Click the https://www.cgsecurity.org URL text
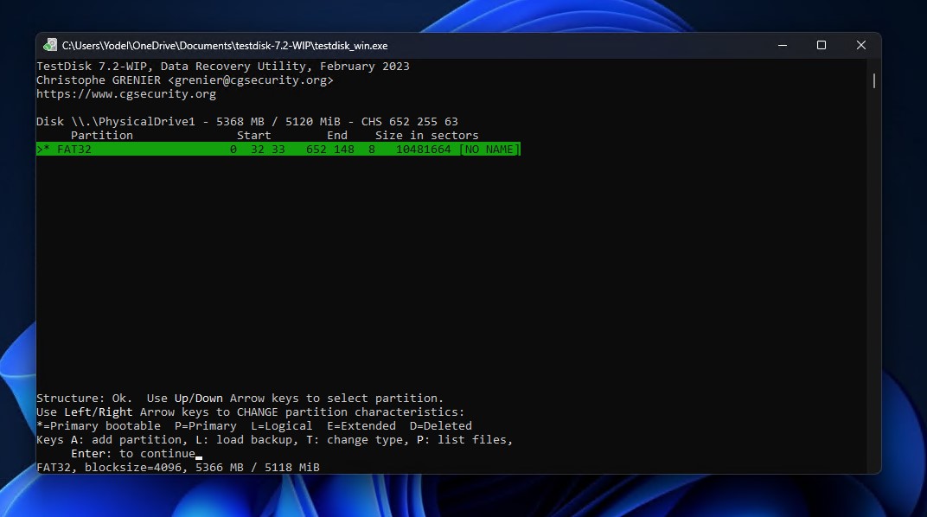Image resolution: width=927 pixels, height=517 pixels. click(126, 94)
